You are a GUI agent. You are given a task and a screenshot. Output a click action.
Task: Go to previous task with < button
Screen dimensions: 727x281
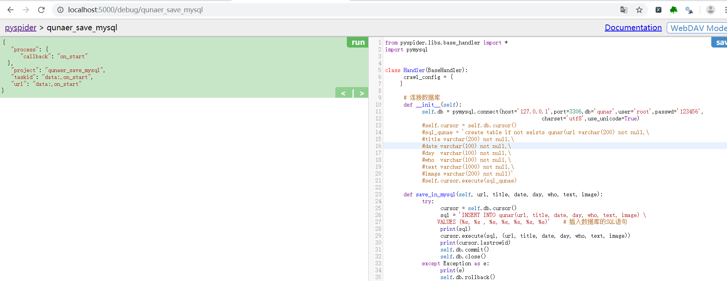[x=343, y=93]
